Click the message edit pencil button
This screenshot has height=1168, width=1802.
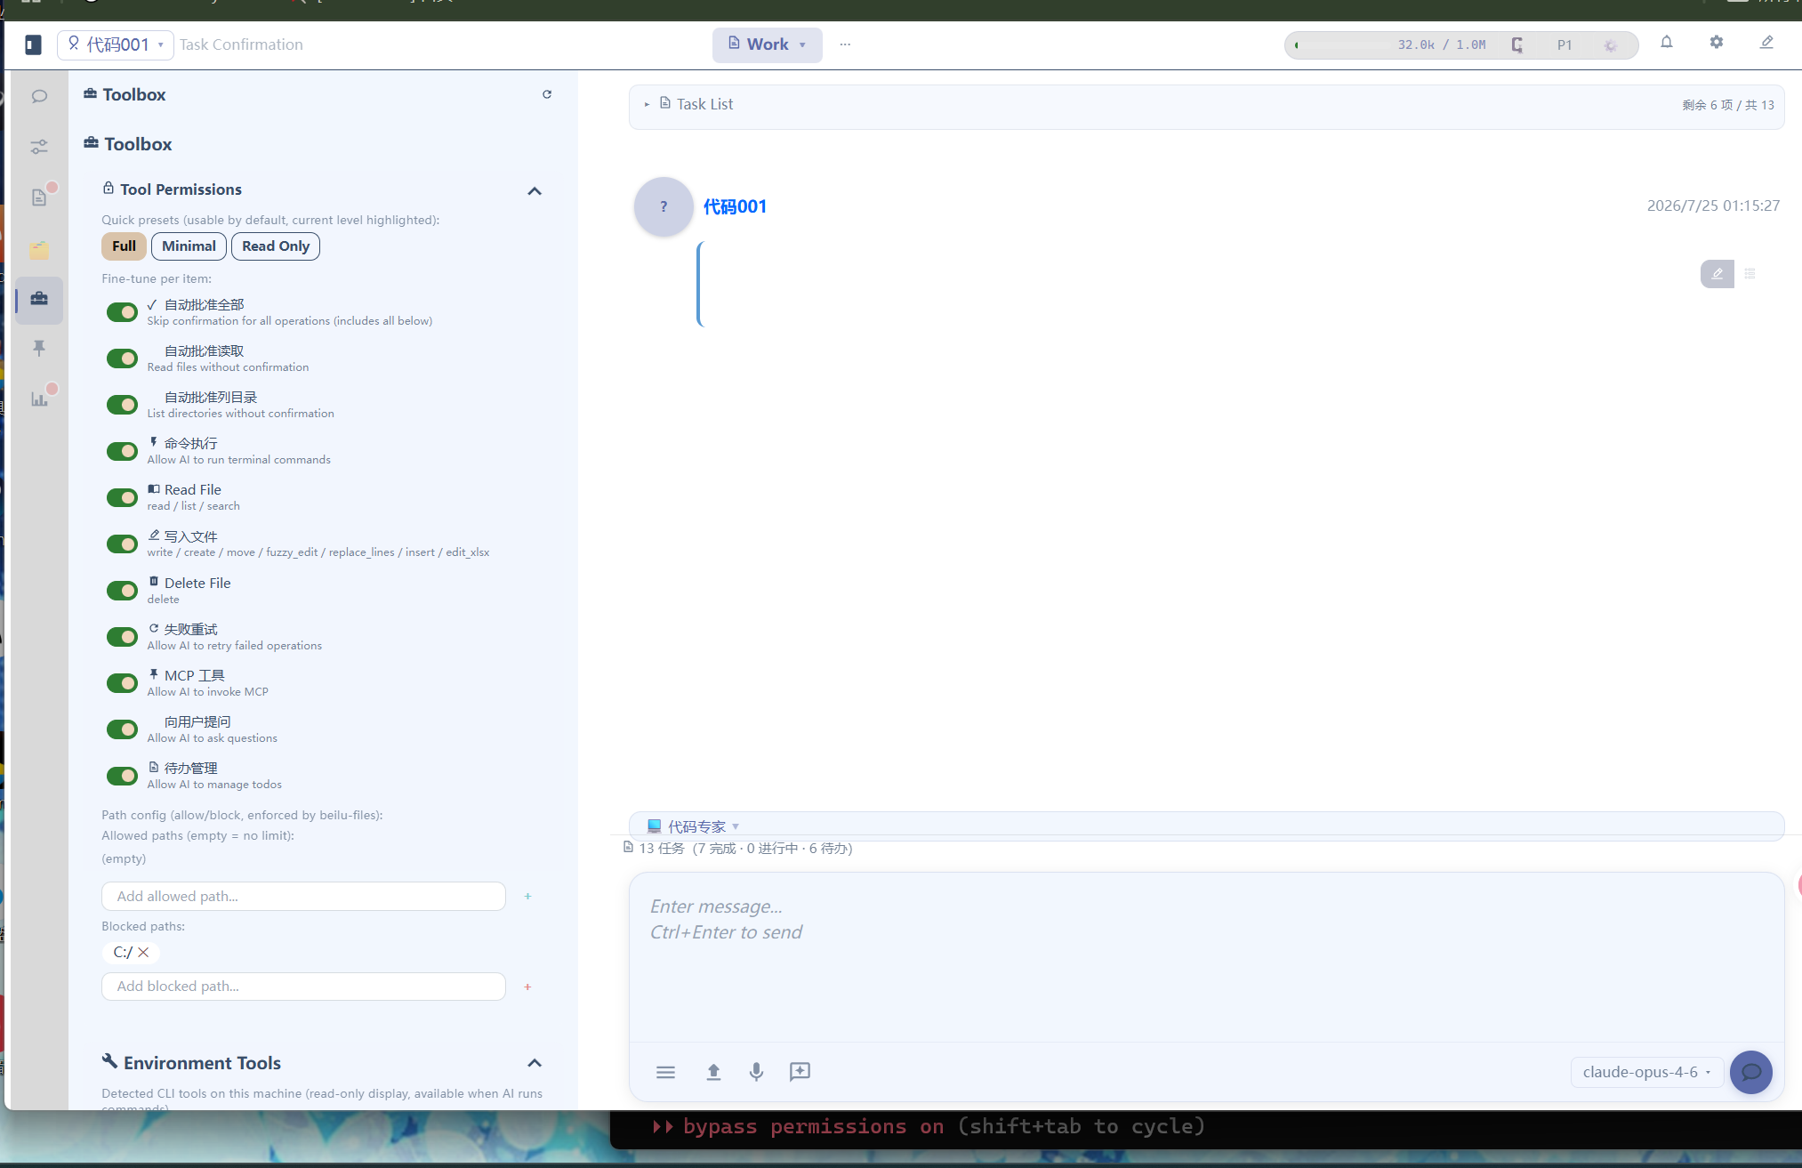tap(1718, 274)
